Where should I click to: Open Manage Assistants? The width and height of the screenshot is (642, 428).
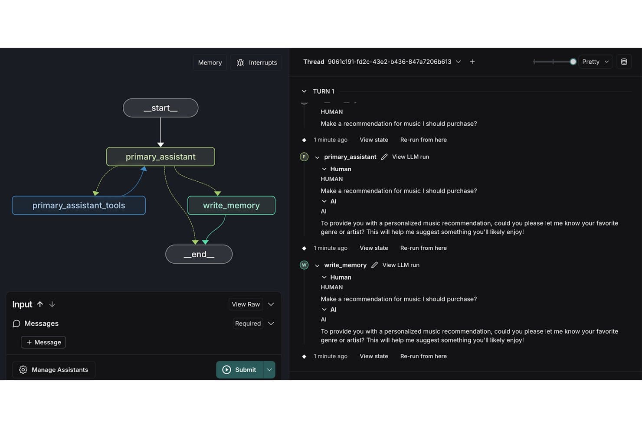click(x=54, y=369)
